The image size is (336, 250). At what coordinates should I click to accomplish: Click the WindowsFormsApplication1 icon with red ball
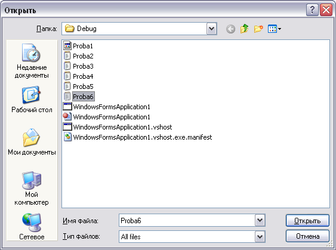click(x=67, y=116)
